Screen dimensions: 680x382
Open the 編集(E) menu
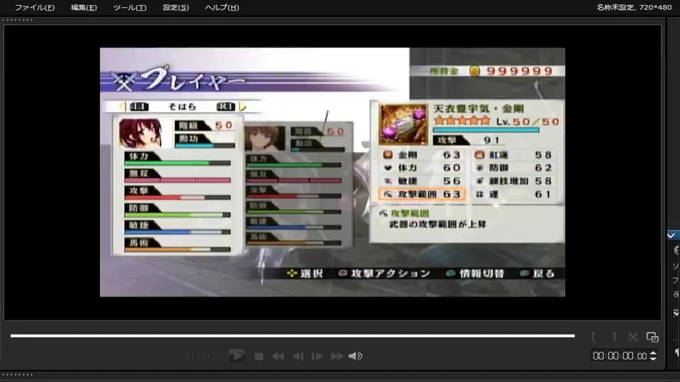(x=84, y=7)
